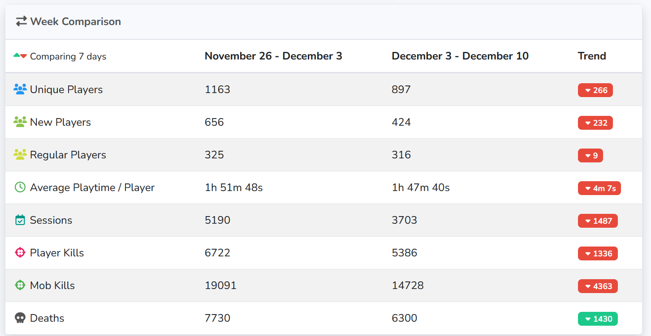Click the Week Comparison card title
The width and height of the screenshot is (651, 336).
pyautogui.click(x=76, y=21)
